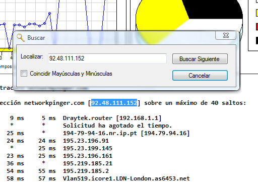The height and width of the screenshot is (182, 258).
Task: Enable the Coincidir Mayúsculas y Minúsculas checkbox
Action: pos(24,74)
